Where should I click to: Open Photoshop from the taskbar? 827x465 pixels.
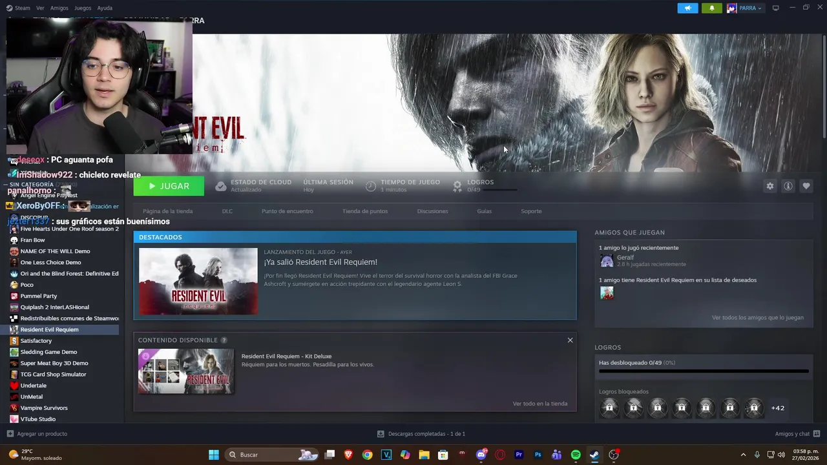tap(538, 455)
